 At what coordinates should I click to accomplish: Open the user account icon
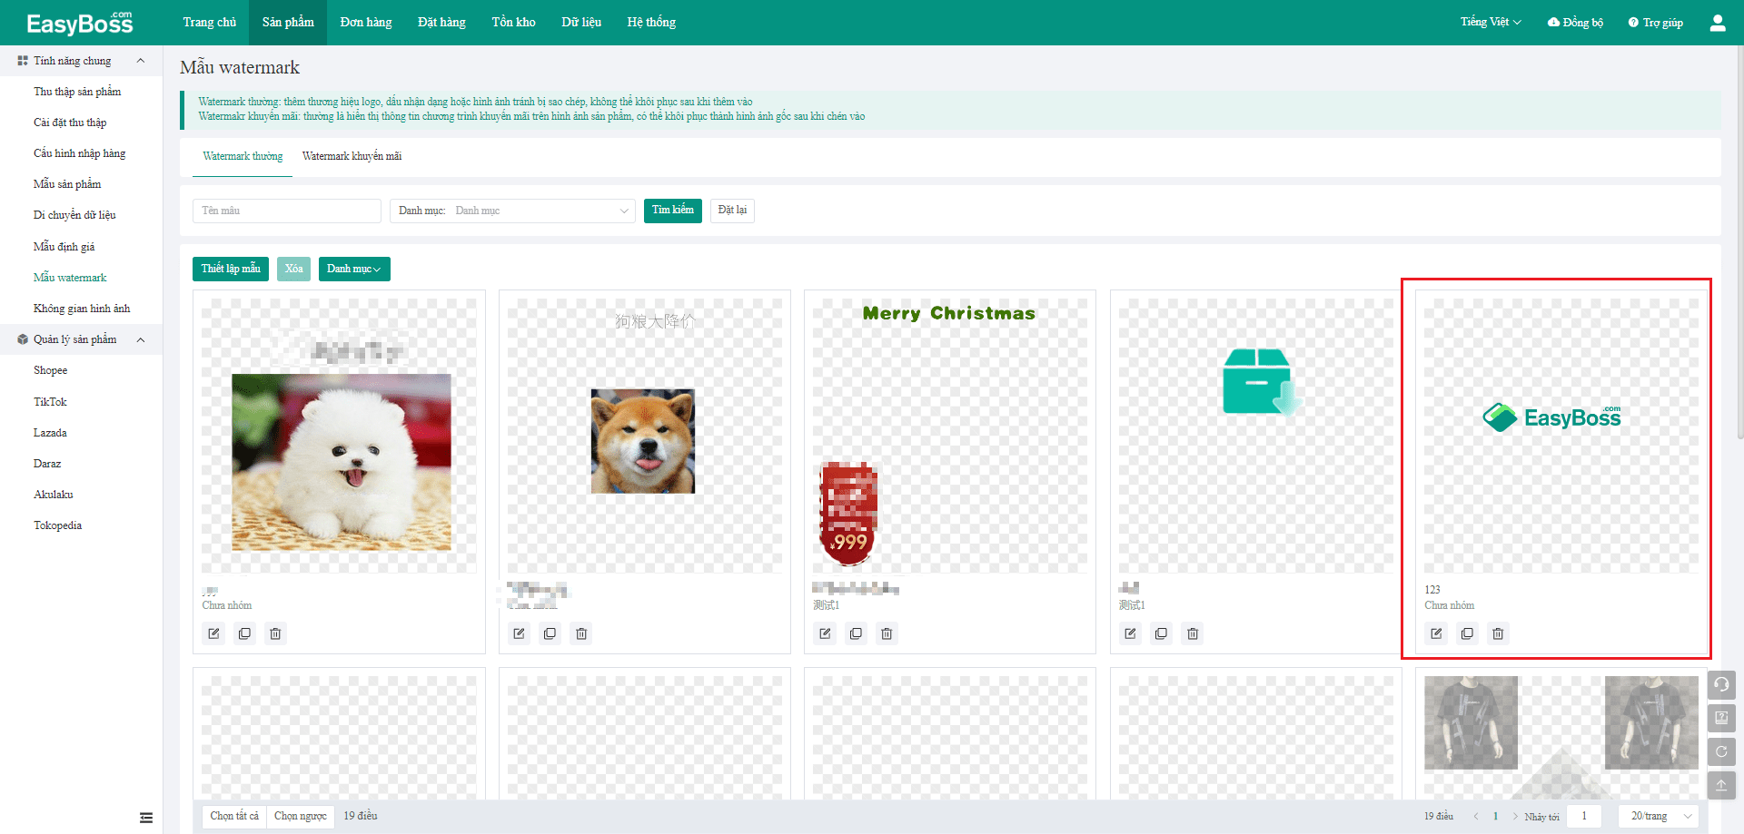(x=1717, y=23)
